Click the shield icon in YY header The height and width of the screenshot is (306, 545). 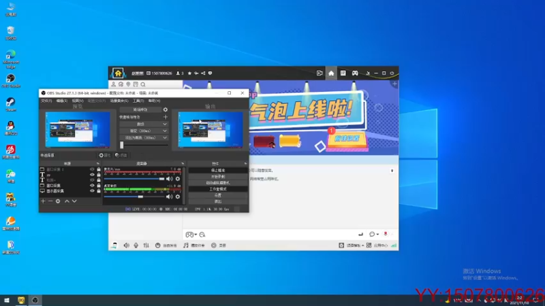point(210,73)
